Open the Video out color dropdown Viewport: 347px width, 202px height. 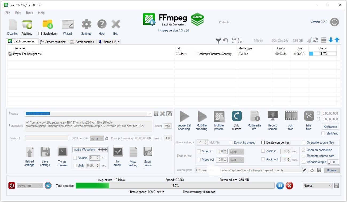coord(236,160)
